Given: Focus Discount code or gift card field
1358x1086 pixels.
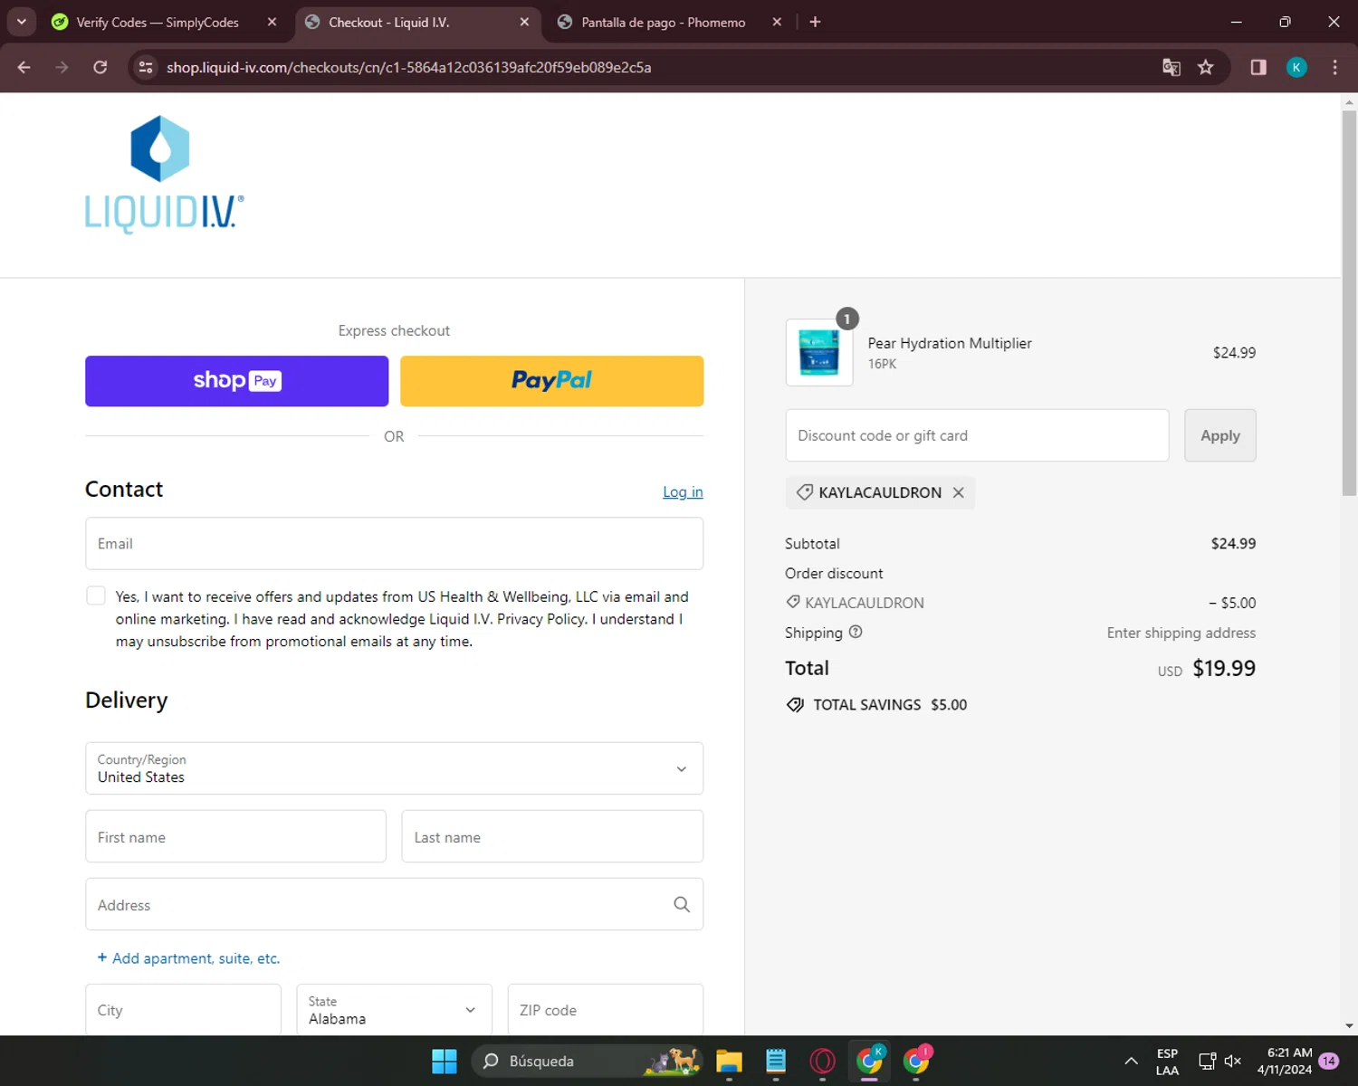Looking at the screenshot, I should pos(977,435).
